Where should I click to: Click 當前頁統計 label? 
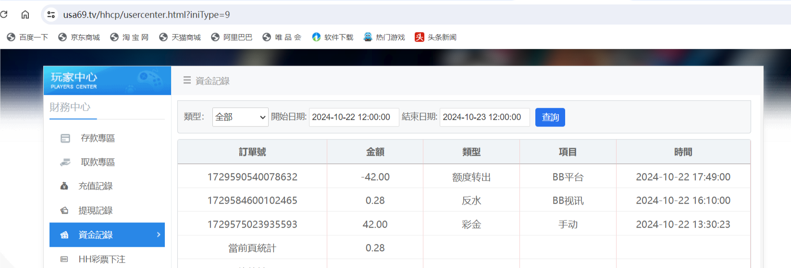coord(252,248)
